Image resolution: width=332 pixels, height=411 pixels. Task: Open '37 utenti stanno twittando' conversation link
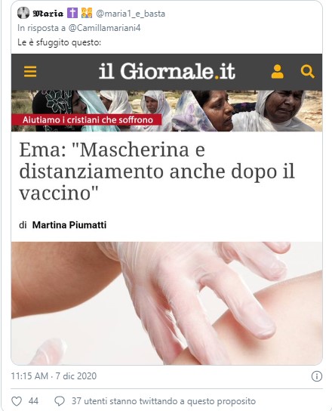[x=164, y=401]
